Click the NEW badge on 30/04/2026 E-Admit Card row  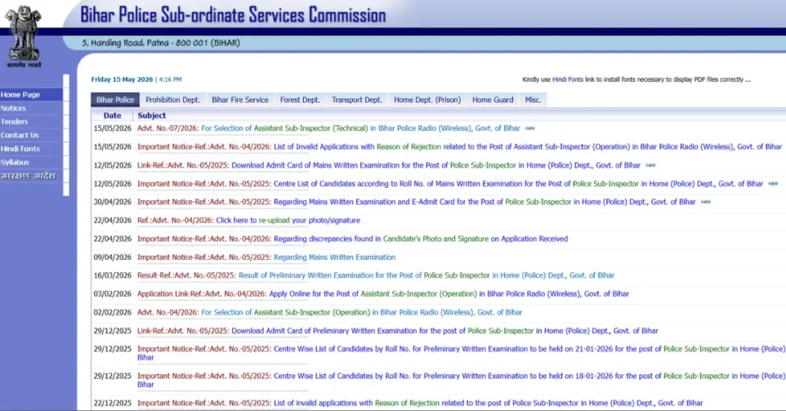coord(706,202)
